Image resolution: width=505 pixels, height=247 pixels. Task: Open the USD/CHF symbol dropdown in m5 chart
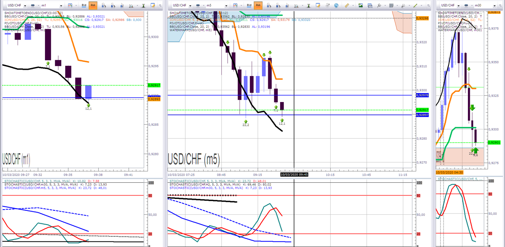pyautogui.click(x=190, y=6)
